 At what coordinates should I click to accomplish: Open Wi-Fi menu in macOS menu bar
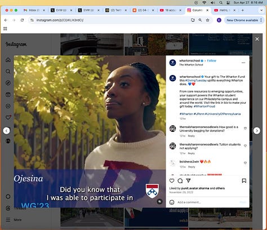click(204, 3)
